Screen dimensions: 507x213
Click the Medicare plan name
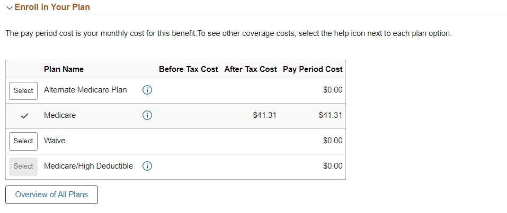tap(60, 115)
